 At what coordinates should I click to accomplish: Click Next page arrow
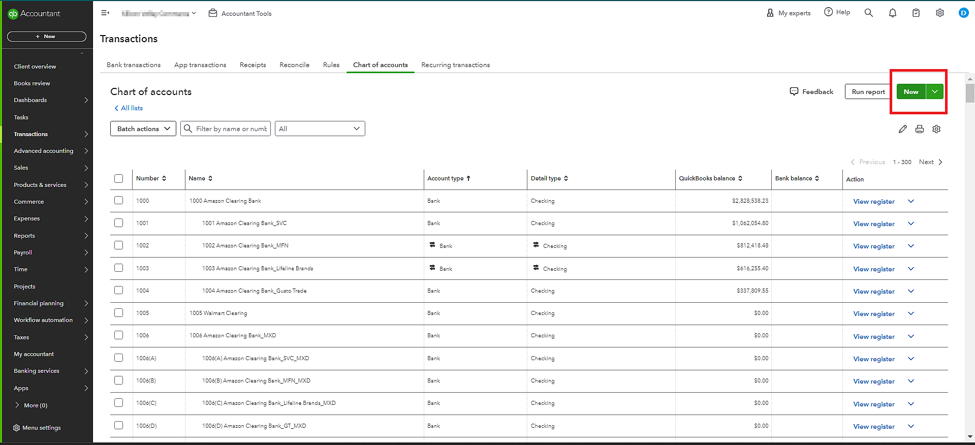[940, 162]
